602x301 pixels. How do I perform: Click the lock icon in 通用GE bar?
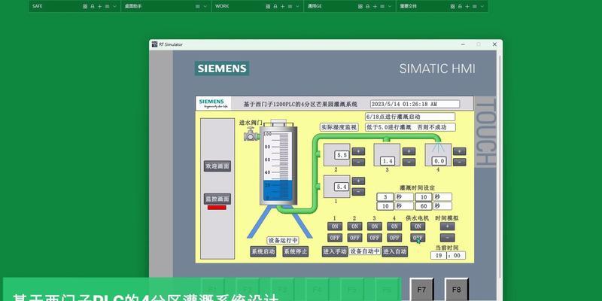(367, 7)
